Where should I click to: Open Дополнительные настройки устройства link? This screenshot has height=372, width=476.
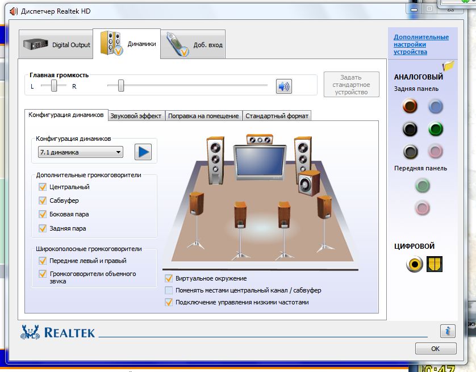coord(421,44)
